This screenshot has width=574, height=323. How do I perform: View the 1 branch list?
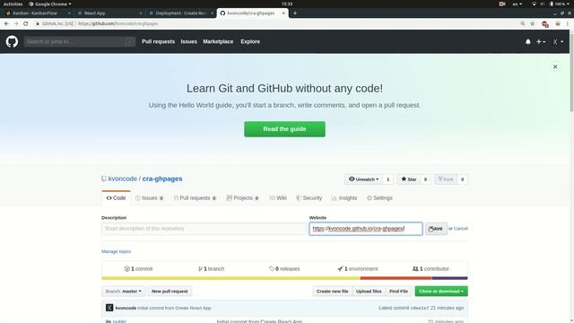[212, 269]
